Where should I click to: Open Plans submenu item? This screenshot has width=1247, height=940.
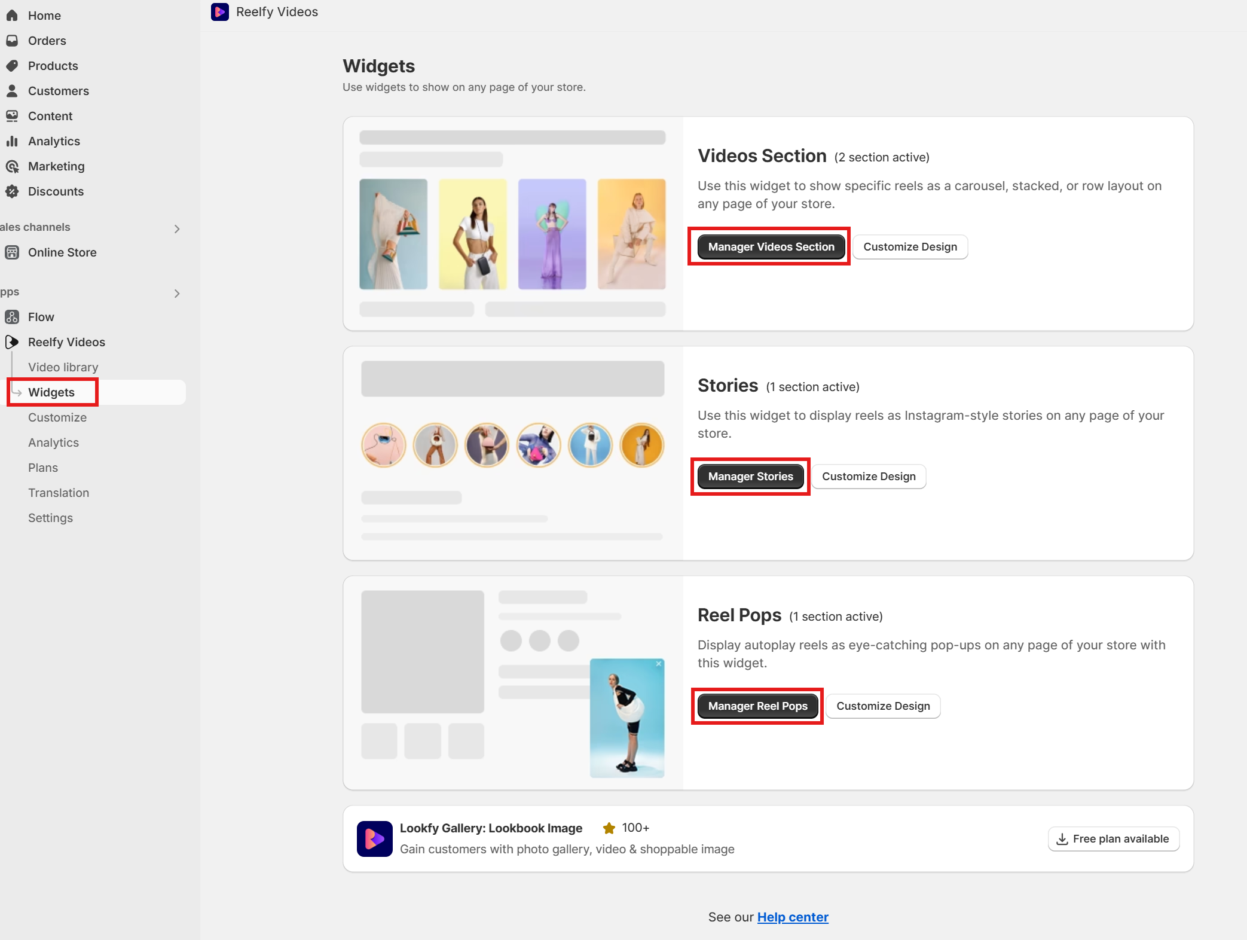43,468
